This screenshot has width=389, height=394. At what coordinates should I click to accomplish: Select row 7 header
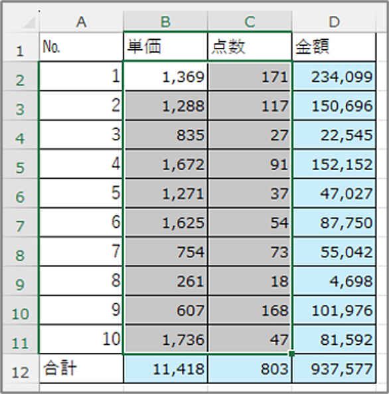pos(20,222)
